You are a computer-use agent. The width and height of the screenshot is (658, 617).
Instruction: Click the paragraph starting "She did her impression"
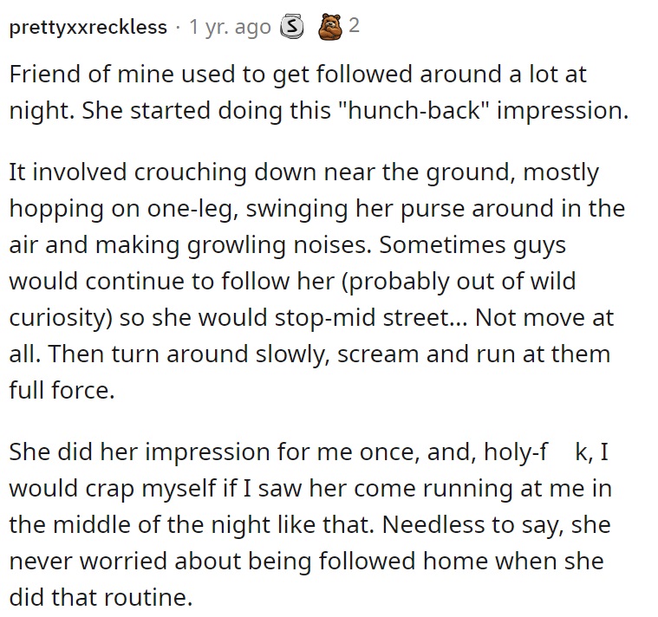point(310,525)
